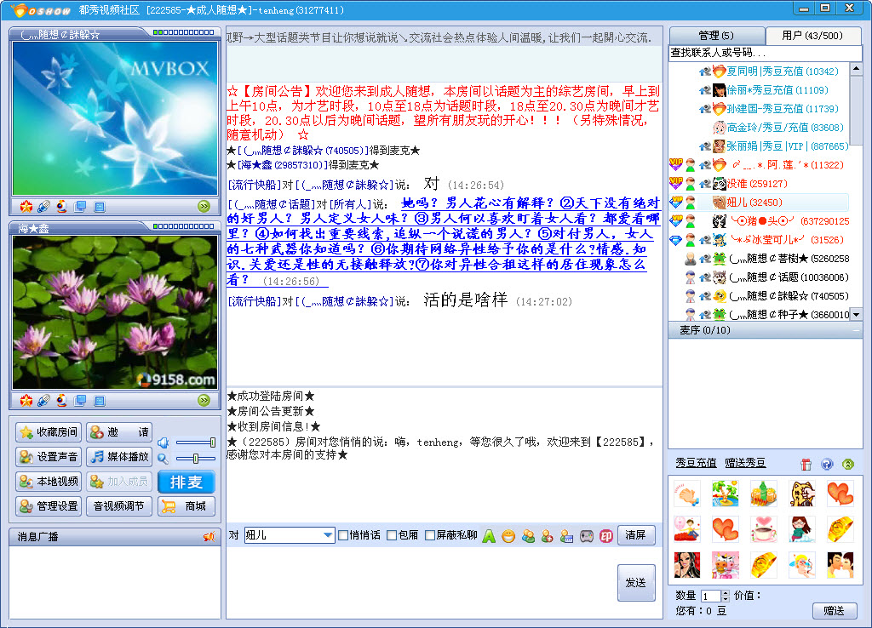
Task: Open the font style A icon
Action: 489,536
